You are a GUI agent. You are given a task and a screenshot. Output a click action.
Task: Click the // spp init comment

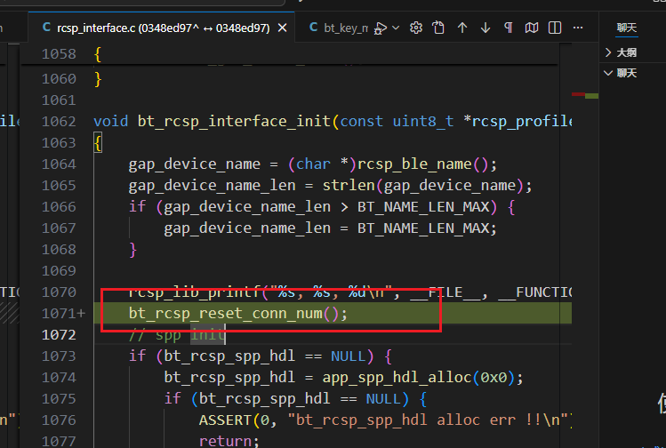pyautogui.click(x=177, y=335)
